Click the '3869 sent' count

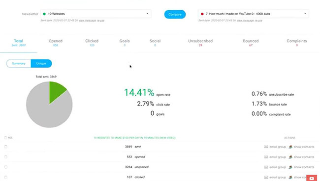point(133,147)
